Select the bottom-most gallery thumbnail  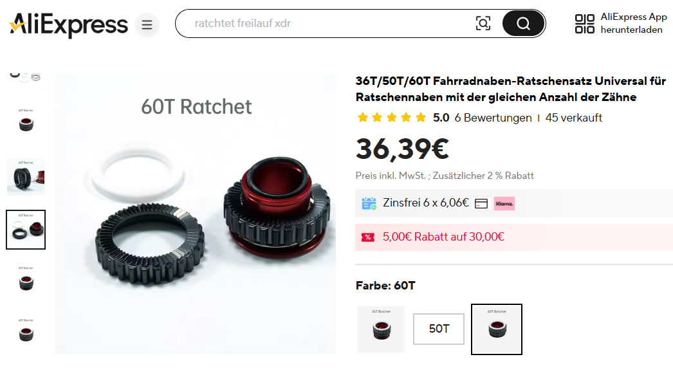point(26,330)
